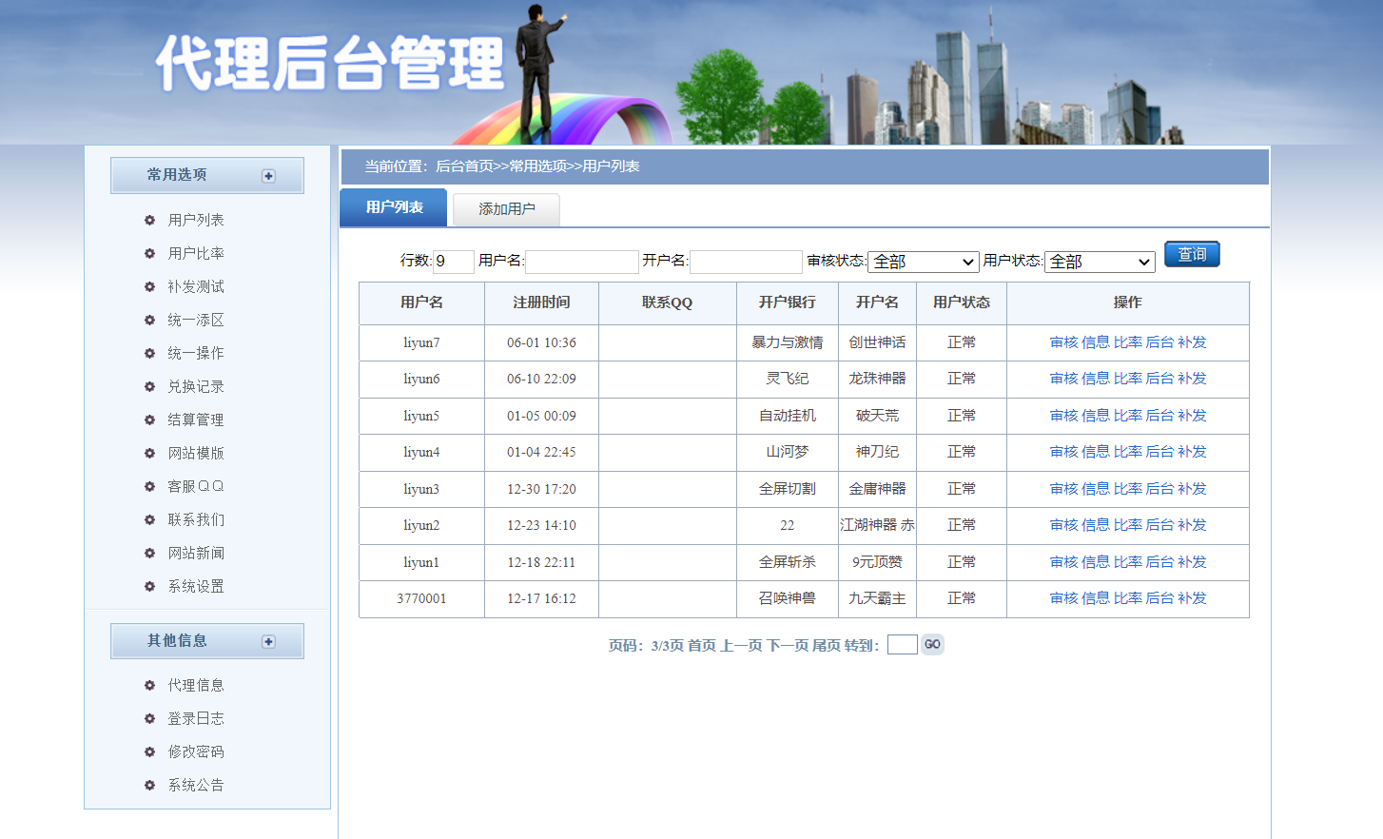Focus the 行数 input field
The image size is (1383, 839).
pos(454,262)
